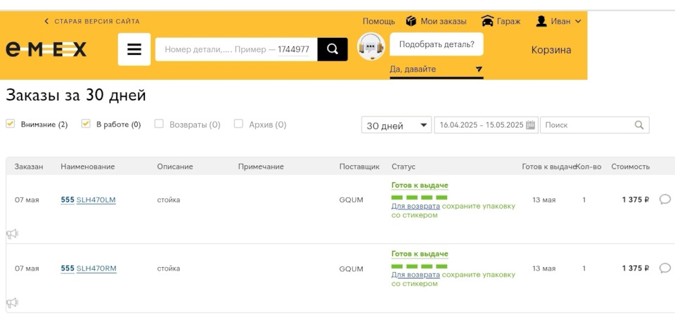The height and width of the screenshot is (326, 675).
Task: Click megaphone icon under first order
Action: (12, 234)
